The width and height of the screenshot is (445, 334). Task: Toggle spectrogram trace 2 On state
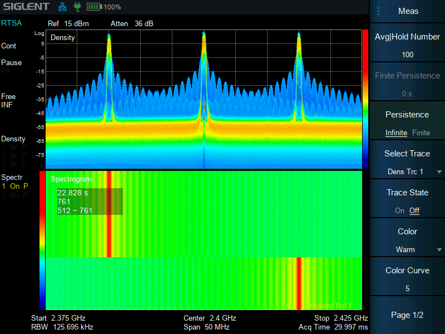[15, 195]
